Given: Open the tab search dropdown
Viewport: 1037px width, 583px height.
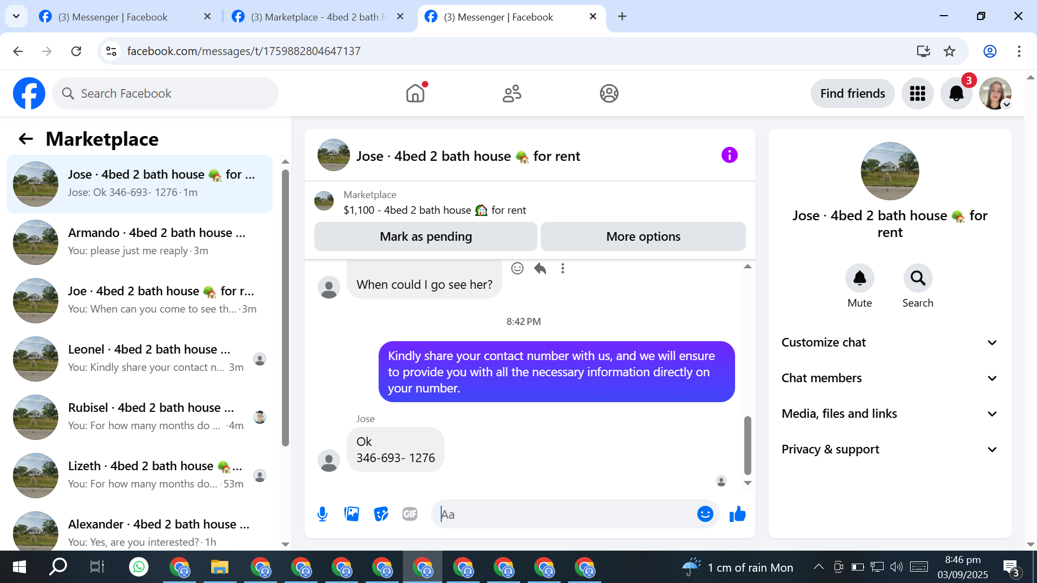Looking at the screenshot, I should (16, 16).
